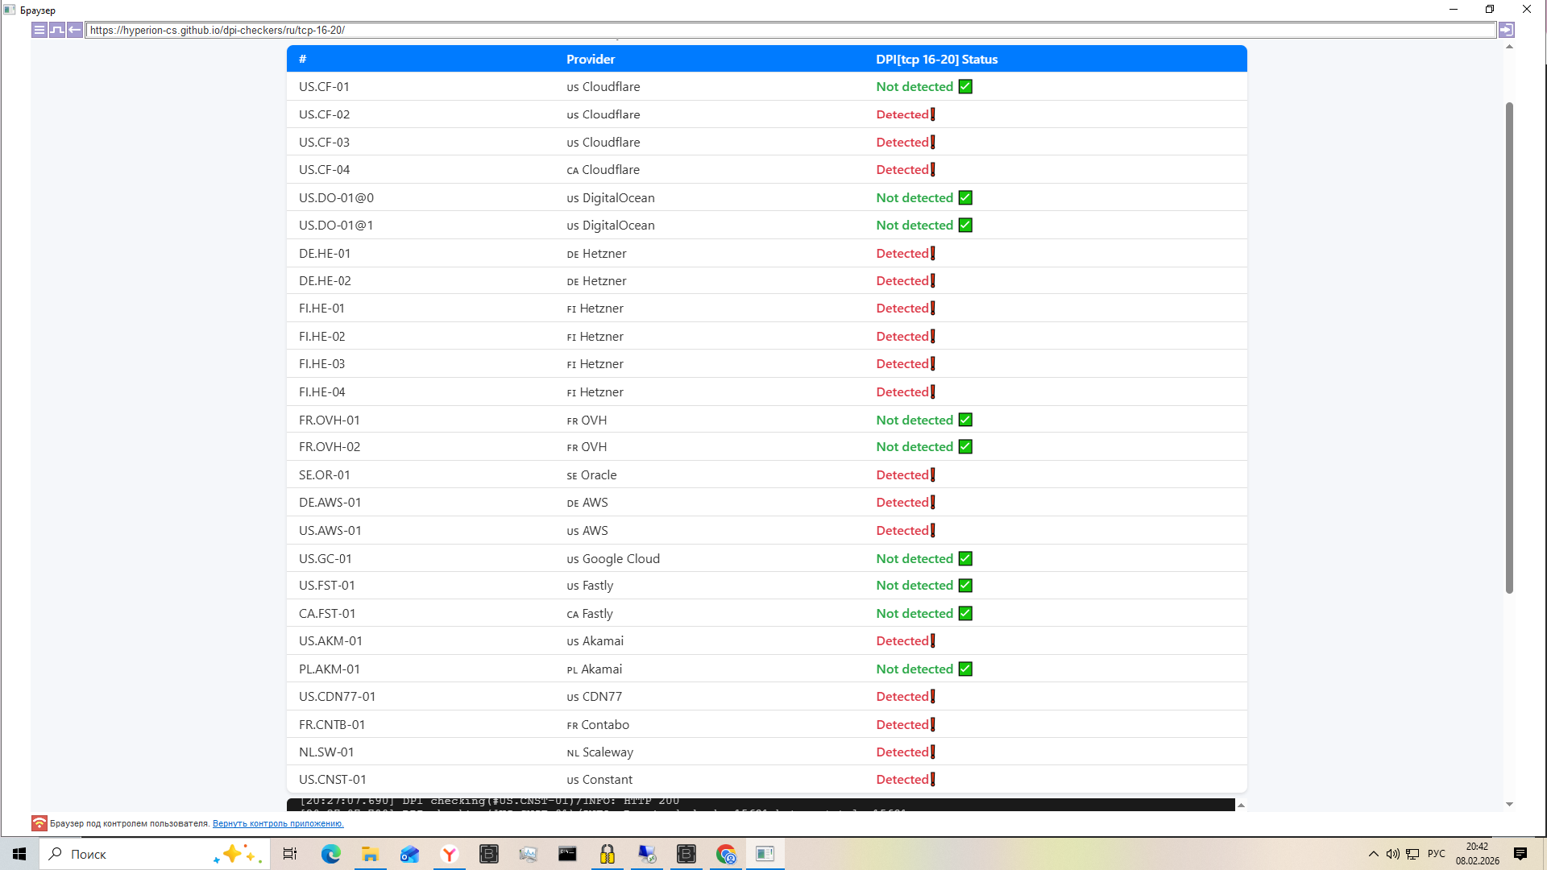
Task: Click the back arrow navigation icon
Action: click(x=74, y=30)
